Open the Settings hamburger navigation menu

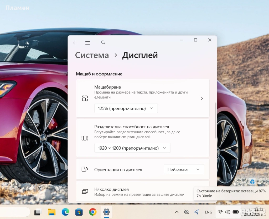[x=88, y=43]
